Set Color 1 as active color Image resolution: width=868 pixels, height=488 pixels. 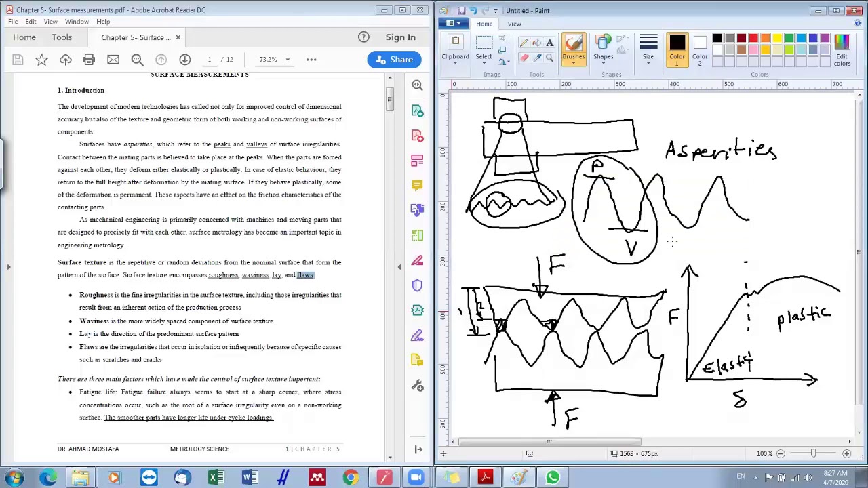click(x=677, y=49)
